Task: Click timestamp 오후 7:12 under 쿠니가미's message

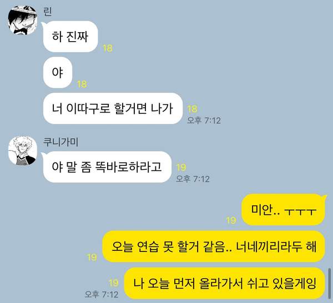Action: point(193,179)
